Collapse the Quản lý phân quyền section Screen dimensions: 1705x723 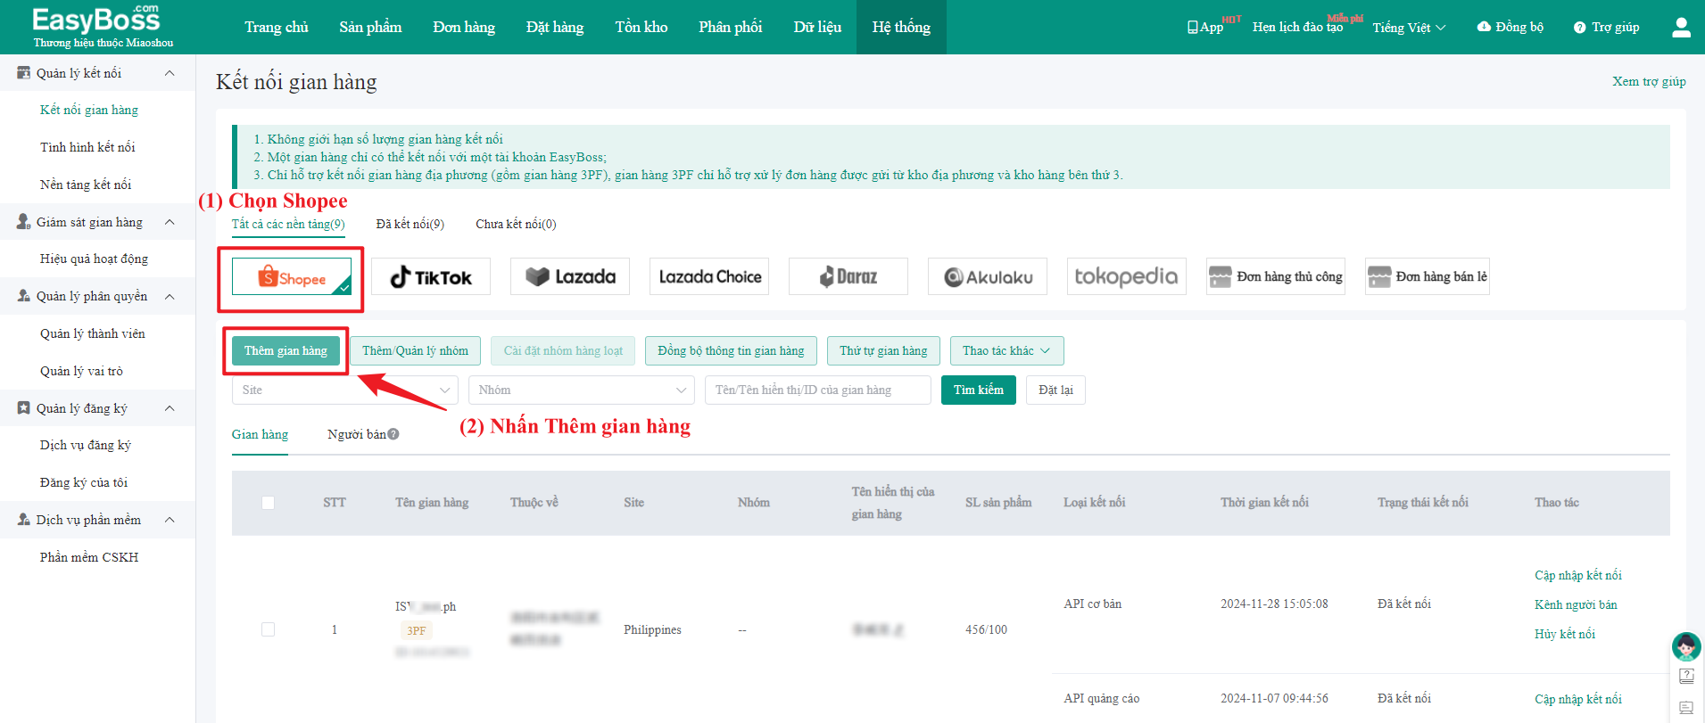pyautogui.click(x=170, y=296)
